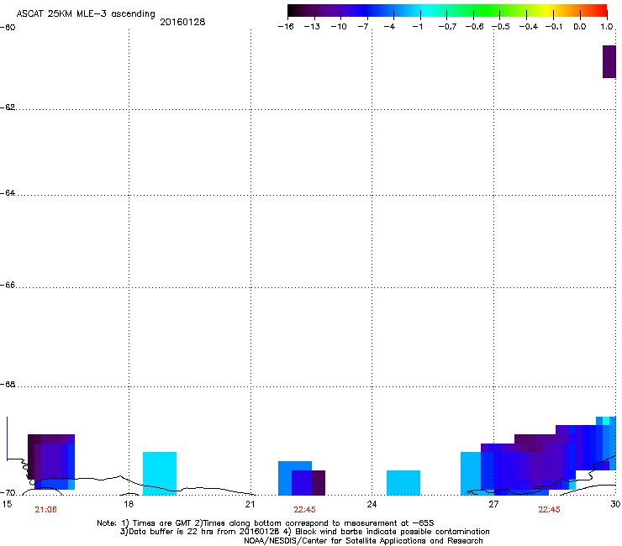The height and width of the screenshot is (546, 622).
Task: Click the note line "Data buffer is 22 hrs"
Action: (304, 532)
